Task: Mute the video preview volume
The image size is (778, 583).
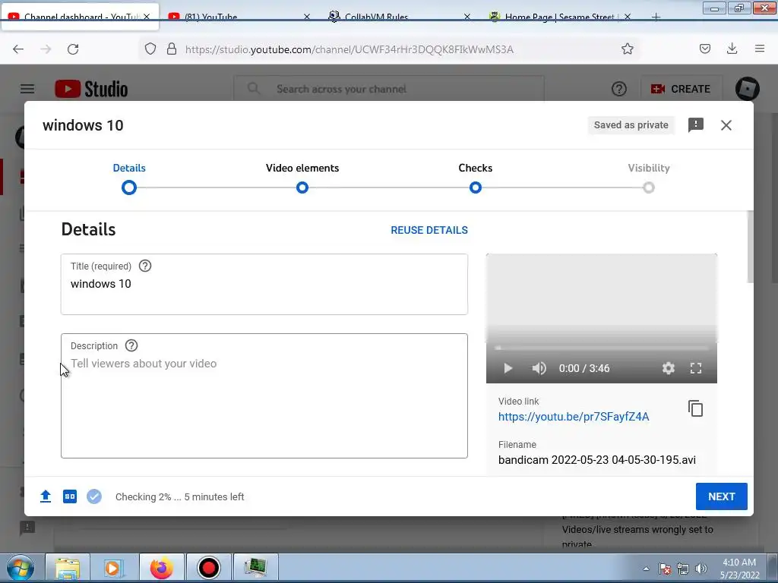Action: 539,368
